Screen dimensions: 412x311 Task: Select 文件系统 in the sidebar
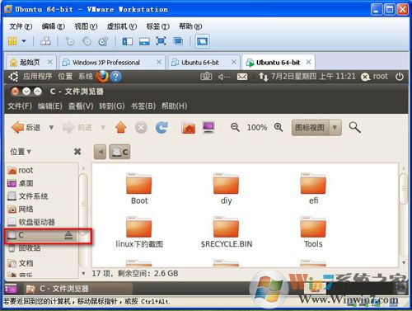click(42, 196)
